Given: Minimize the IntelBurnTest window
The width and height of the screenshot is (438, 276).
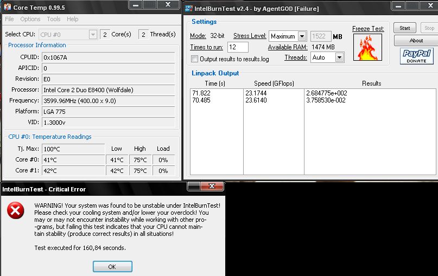Looking at the screenshot, I should click(398, 5).
